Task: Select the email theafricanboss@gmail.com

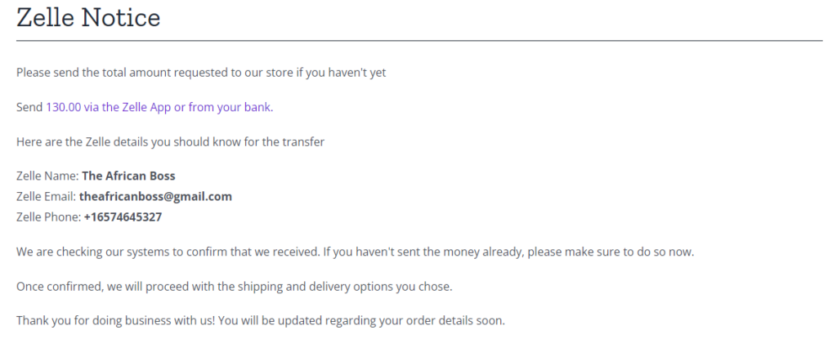Action: tap(155, 196)
